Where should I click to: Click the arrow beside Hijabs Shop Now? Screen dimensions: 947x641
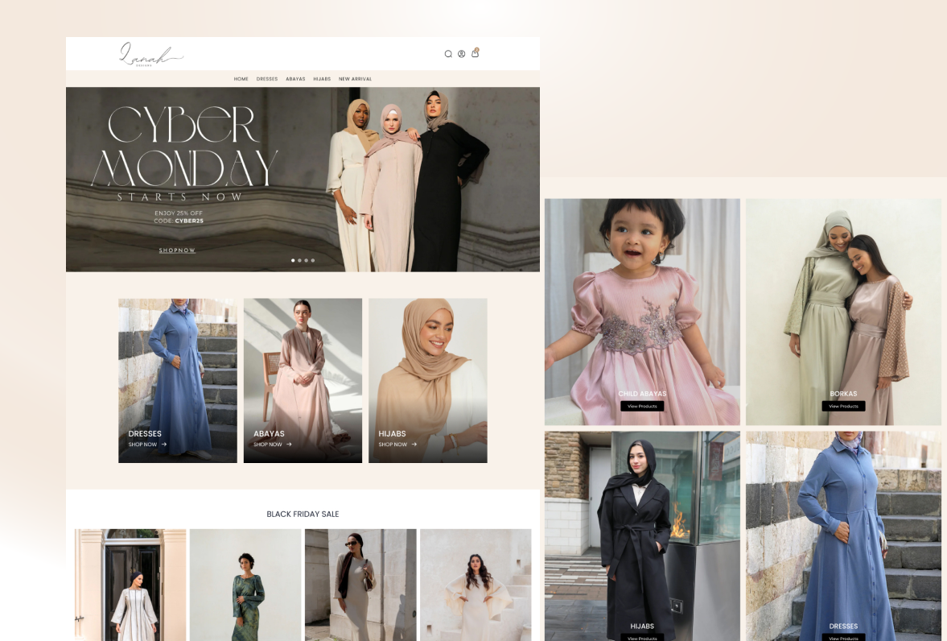tap(414, 445)
